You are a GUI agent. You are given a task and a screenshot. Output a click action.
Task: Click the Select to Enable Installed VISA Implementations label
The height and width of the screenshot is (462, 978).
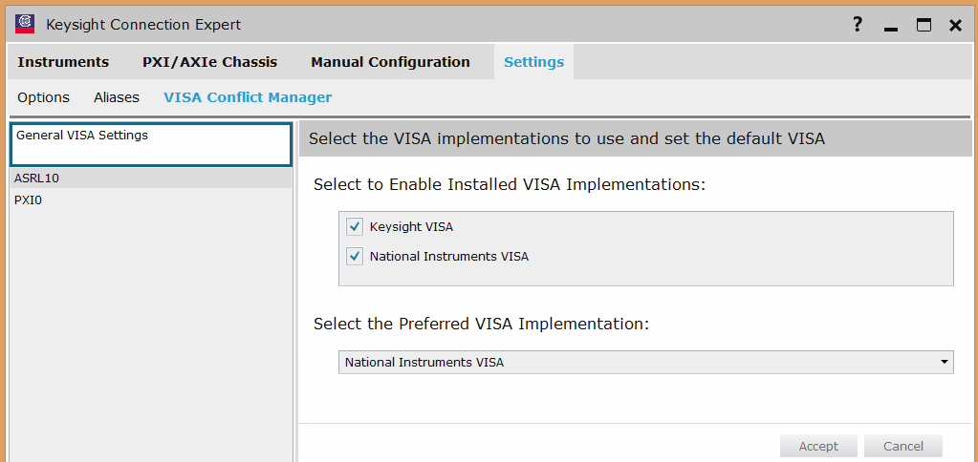(x=509, y=184)
